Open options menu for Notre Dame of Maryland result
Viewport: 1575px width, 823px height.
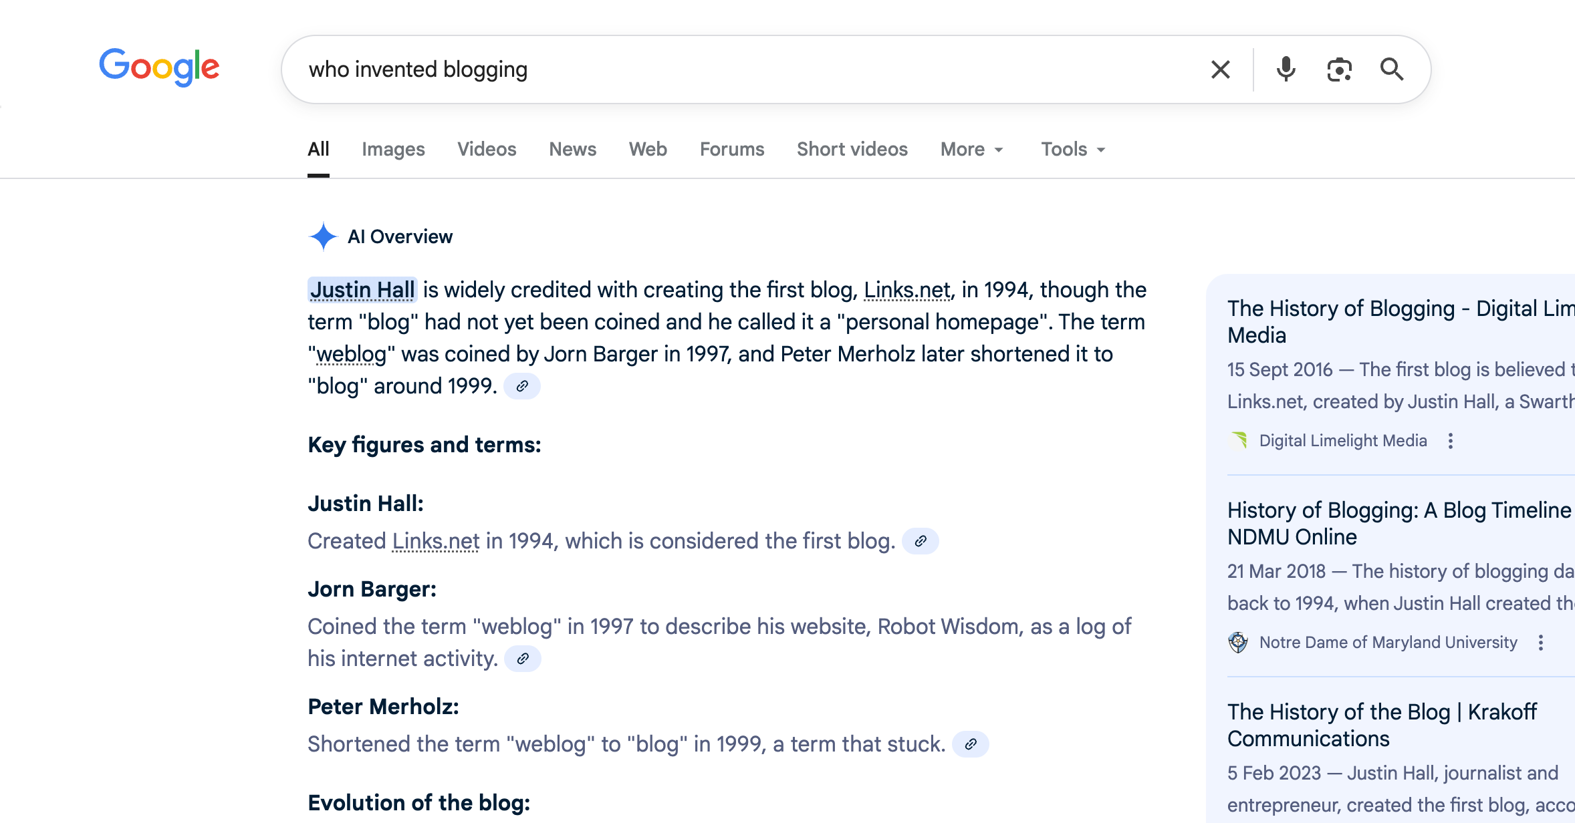point(1541,643)
